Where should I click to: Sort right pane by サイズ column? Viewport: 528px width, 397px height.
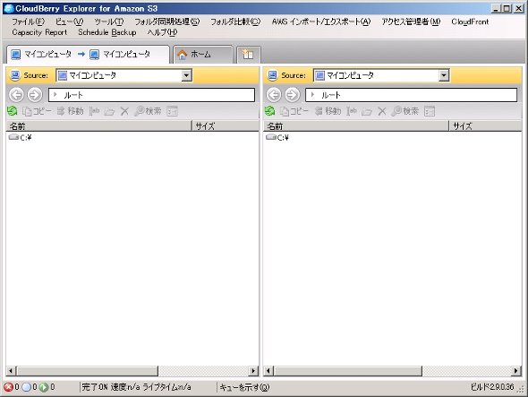pos(485,126)
